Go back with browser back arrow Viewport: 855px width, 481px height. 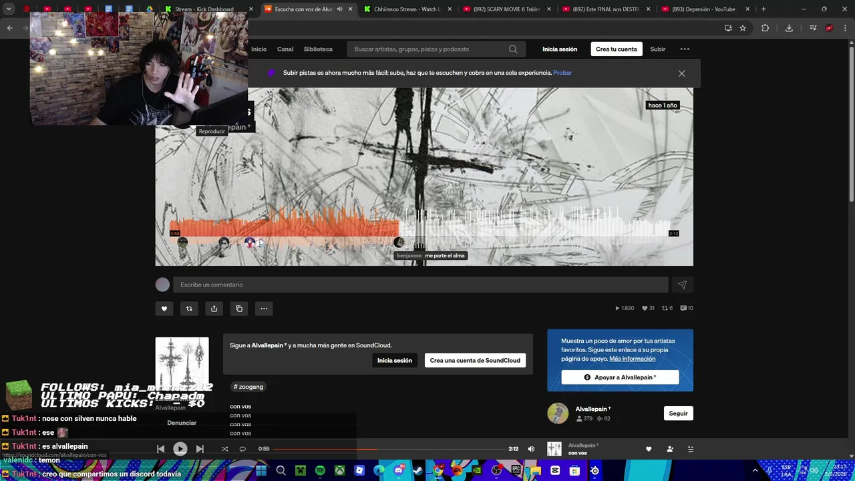click(9, 28)
